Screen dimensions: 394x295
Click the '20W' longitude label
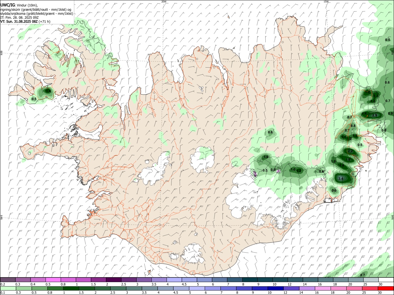(164, 2)
